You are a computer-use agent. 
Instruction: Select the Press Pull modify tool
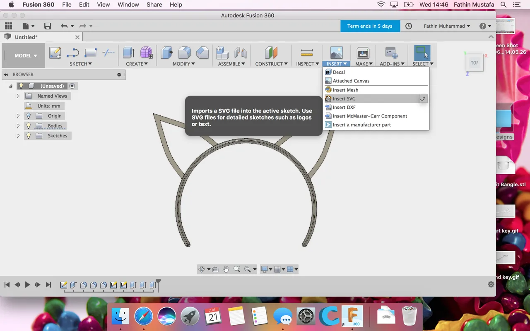pos(167,53)
